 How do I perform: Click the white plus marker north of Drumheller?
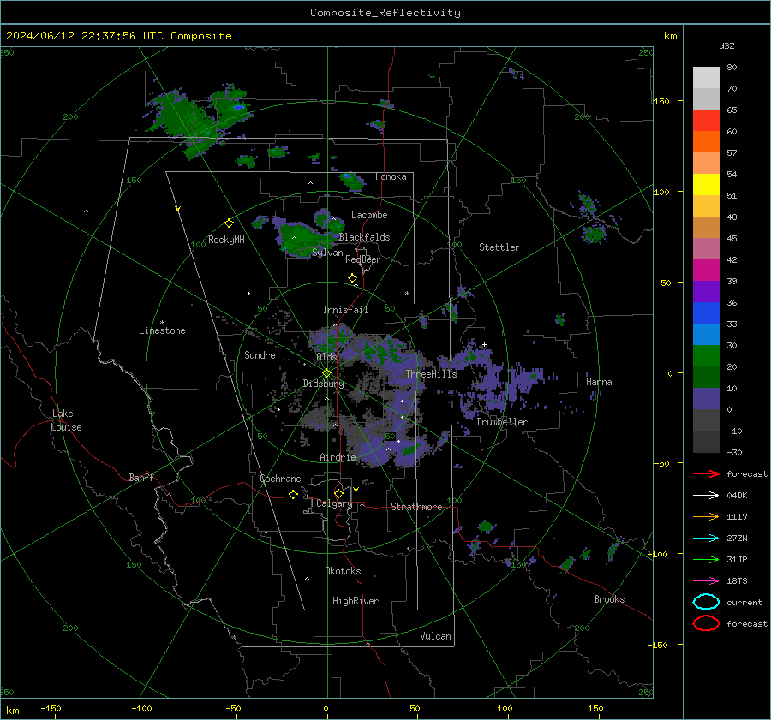click(x=484, y=344)
